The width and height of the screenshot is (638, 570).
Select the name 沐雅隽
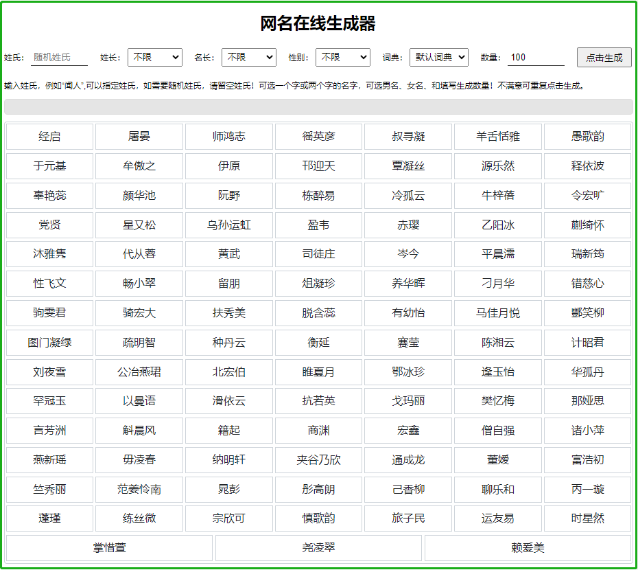click(49, 254)
